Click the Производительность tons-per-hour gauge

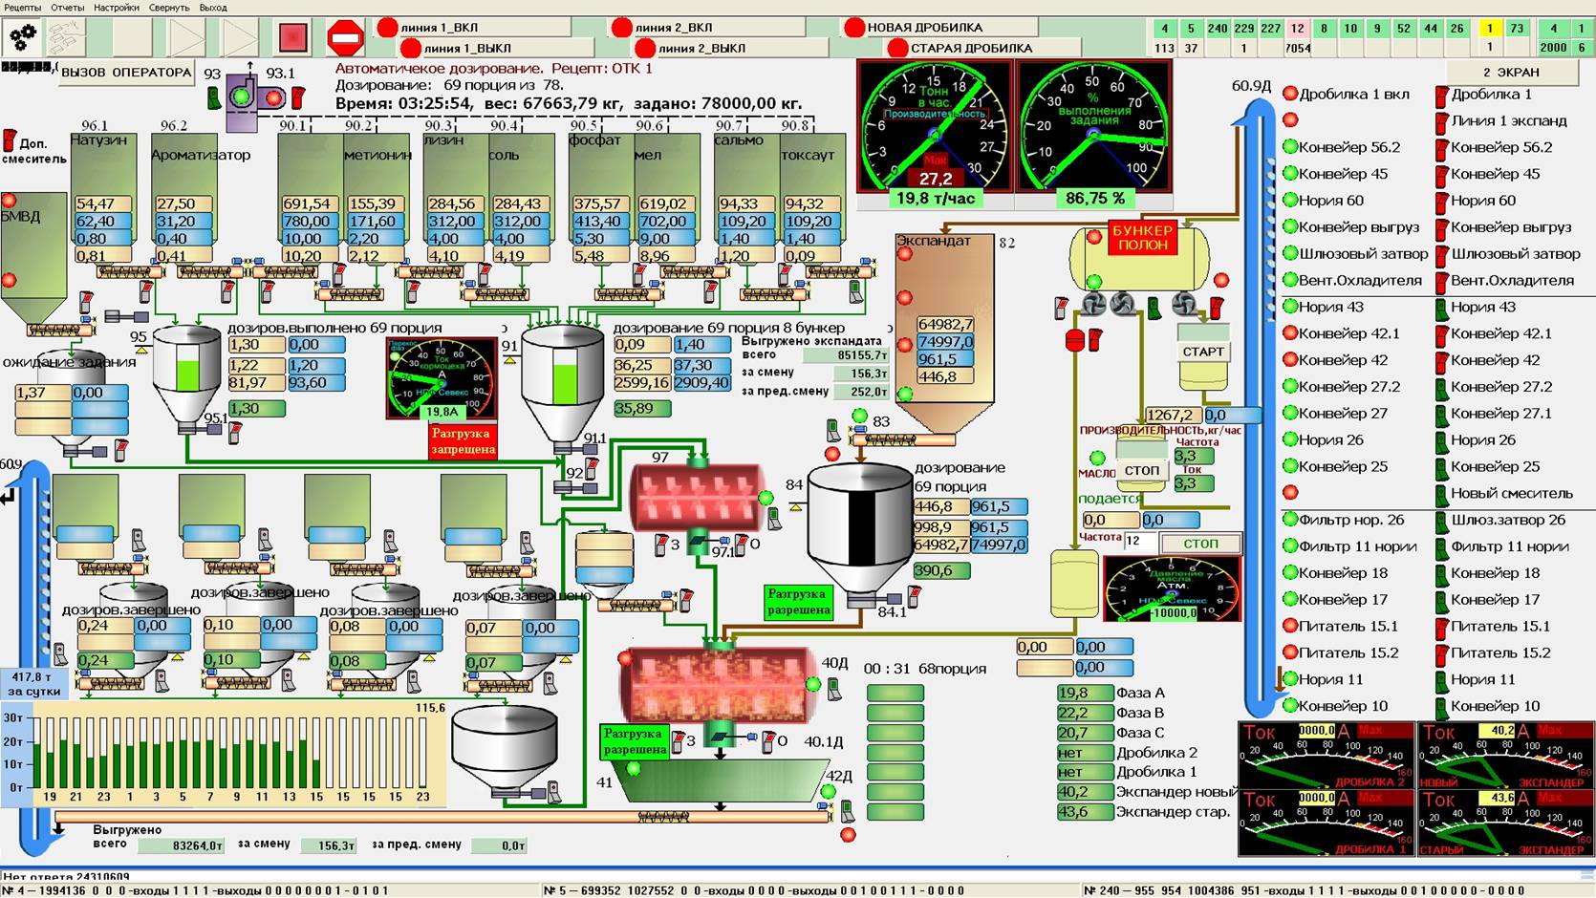click(x=934, y=126)
